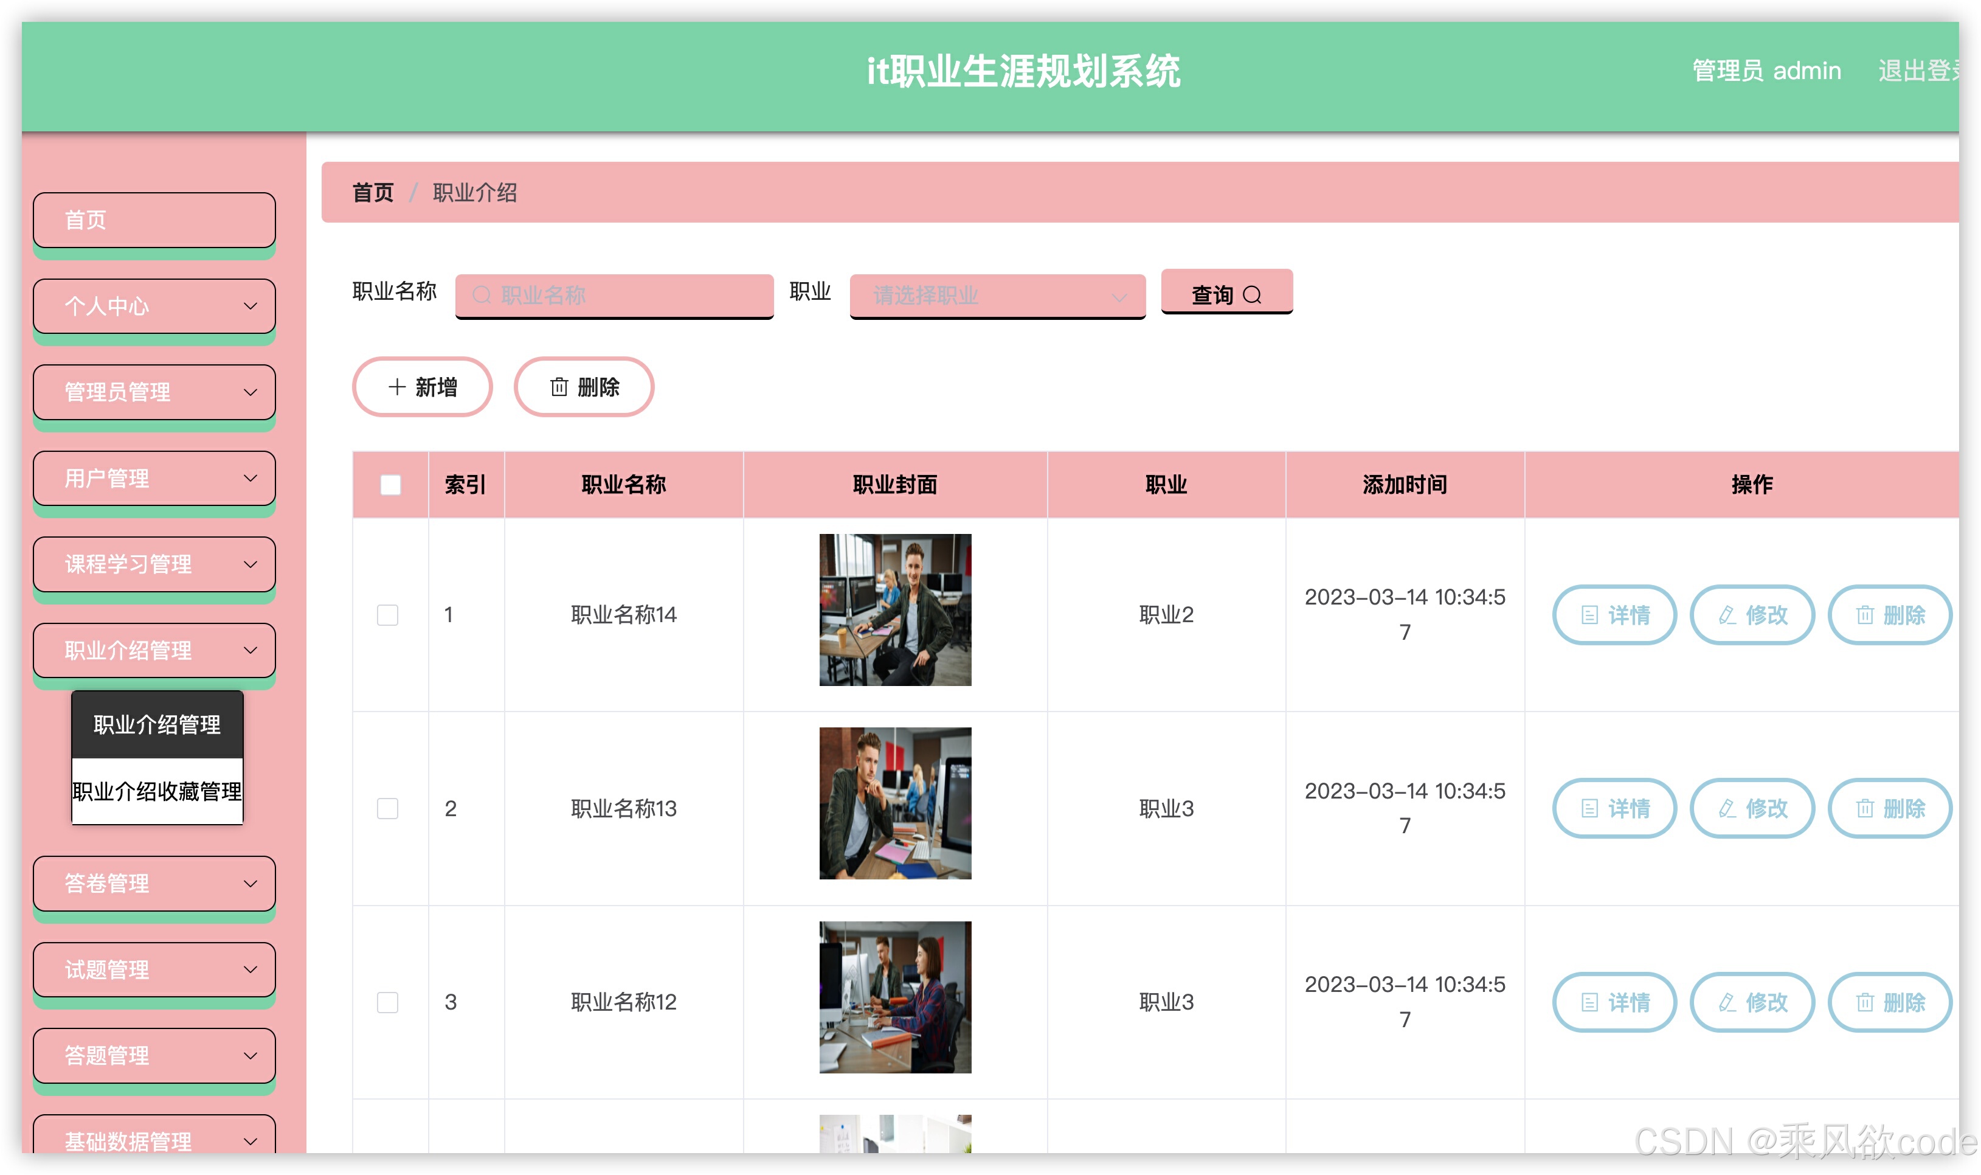Click the 首页 breadcrumb link

click(x=372, y=192)
